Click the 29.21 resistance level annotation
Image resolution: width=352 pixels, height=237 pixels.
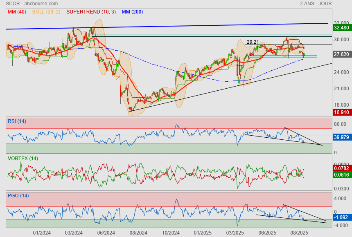pos(253,42)
